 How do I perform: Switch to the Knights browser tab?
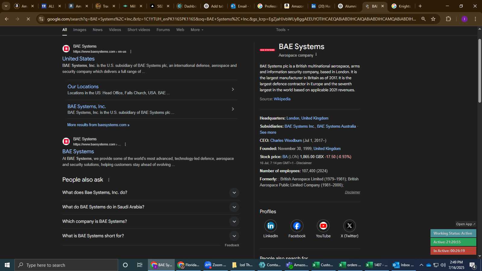401,6
